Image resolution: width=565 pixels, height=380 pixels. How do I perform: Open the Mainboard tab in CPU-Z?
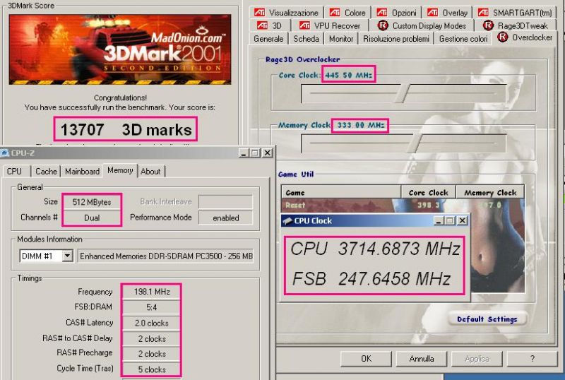tap(82, 171)
